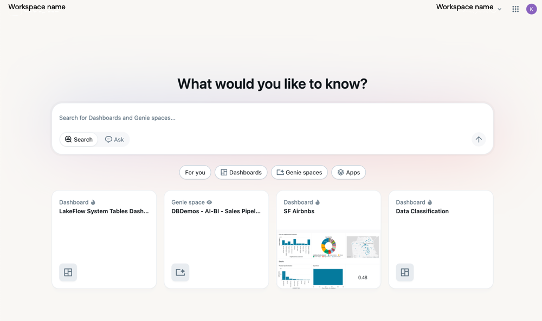Click the layers icon in Apps chip

tap(340, 172)
